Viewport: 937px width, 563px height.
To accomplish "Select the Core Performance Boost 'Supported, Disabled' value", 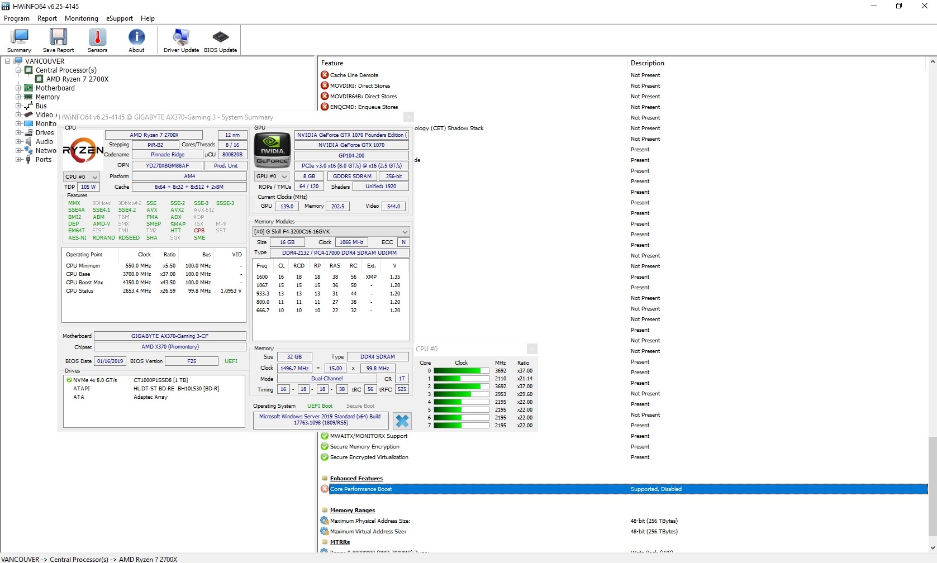I will (x=656, y=489).
